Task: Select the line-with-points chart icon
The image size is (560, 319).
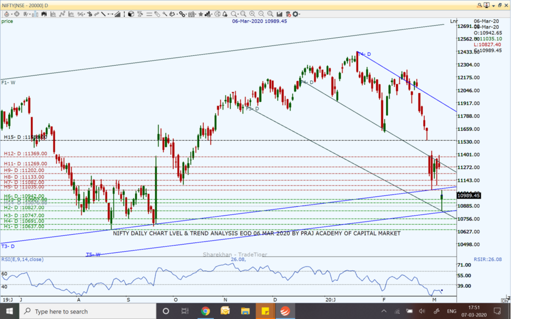Action: point(62,14)
